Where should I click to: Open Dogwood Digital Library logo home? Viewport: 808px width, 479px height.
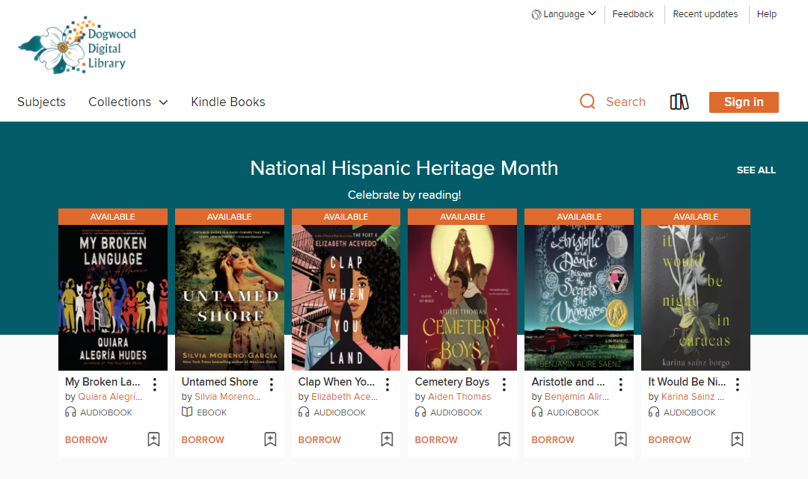(x=77, y=46)
